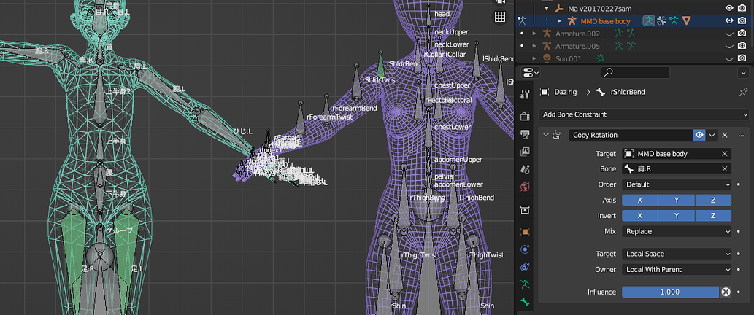This screenshot has height=315, width=754.
Task: Toggle the Invert Y button
Action: (x=677, y=216)
